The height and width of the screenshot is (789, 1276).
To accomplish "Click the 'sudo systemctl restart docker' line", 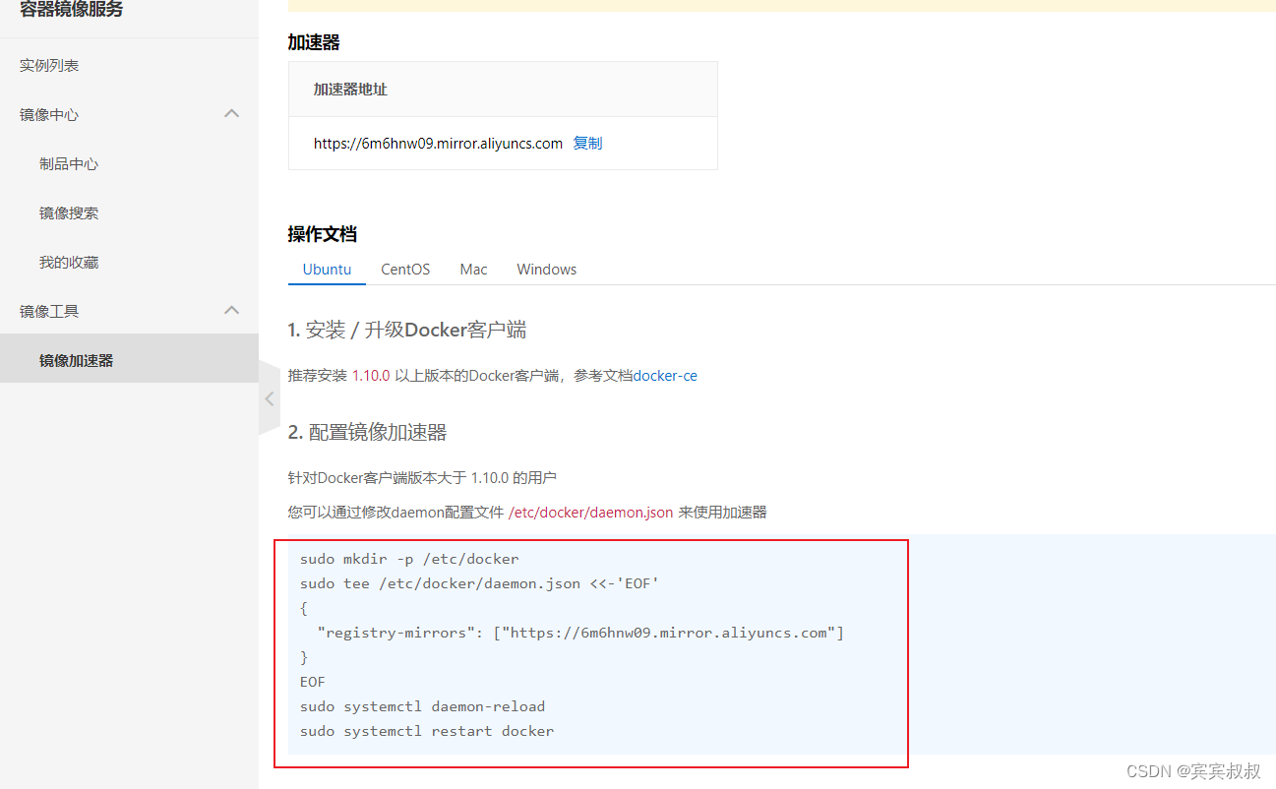I will (427, 731).
